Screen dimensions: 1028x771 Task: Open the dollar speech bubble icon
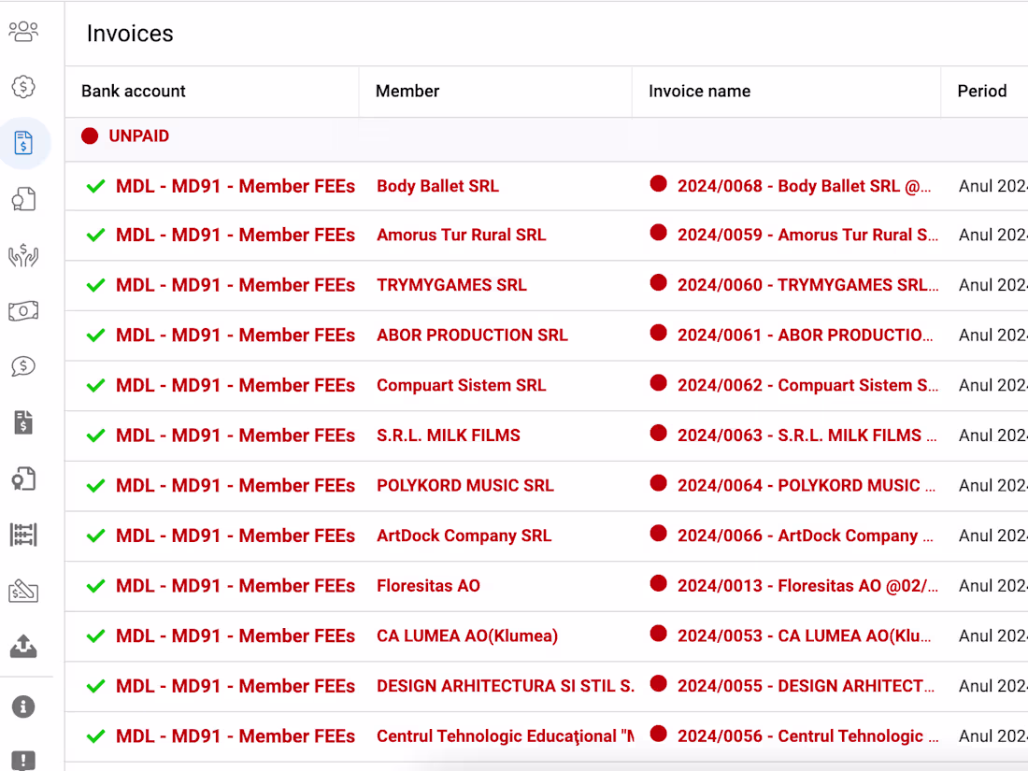tap(23, 366)
